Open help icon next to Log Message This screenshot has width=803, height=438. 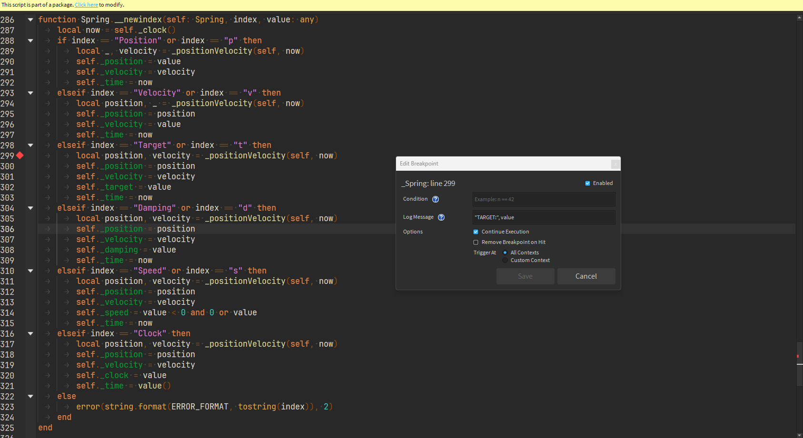point(441,217)
